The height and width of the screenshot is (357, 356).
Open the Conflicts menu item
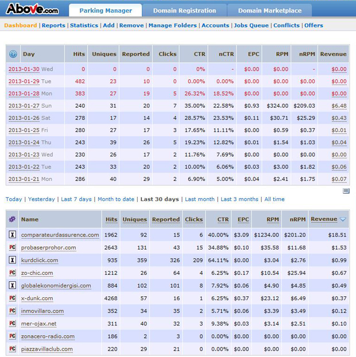point(287,25)
